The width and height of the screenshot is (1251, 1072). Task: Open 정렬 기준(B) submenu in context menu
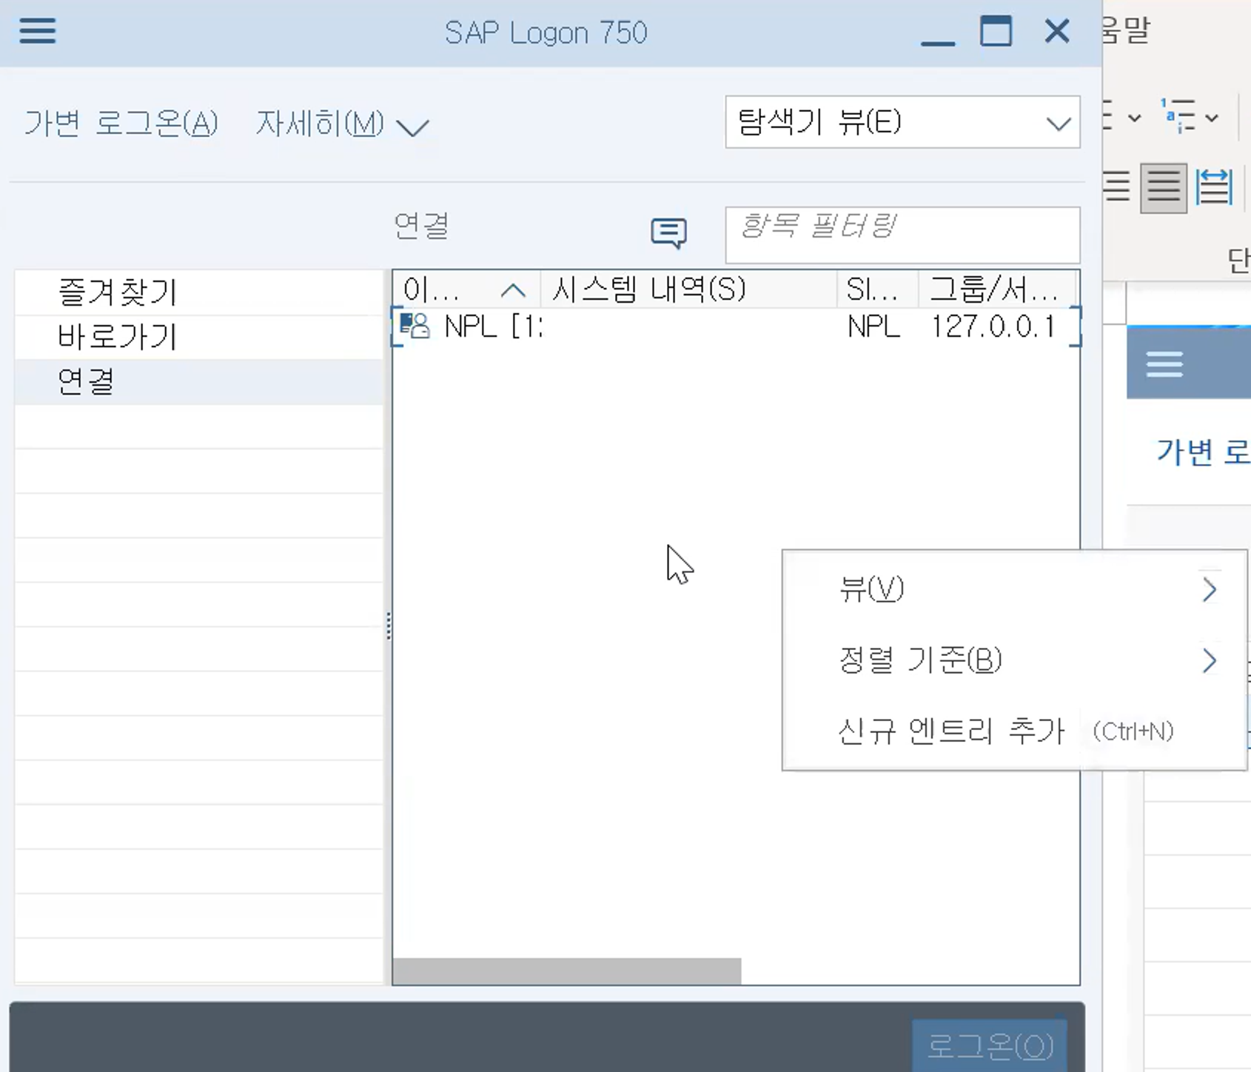[x=1015, y=660]
